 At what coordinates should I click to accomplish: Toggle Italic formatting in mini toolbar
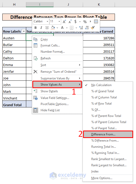click(x=41, y=28)
